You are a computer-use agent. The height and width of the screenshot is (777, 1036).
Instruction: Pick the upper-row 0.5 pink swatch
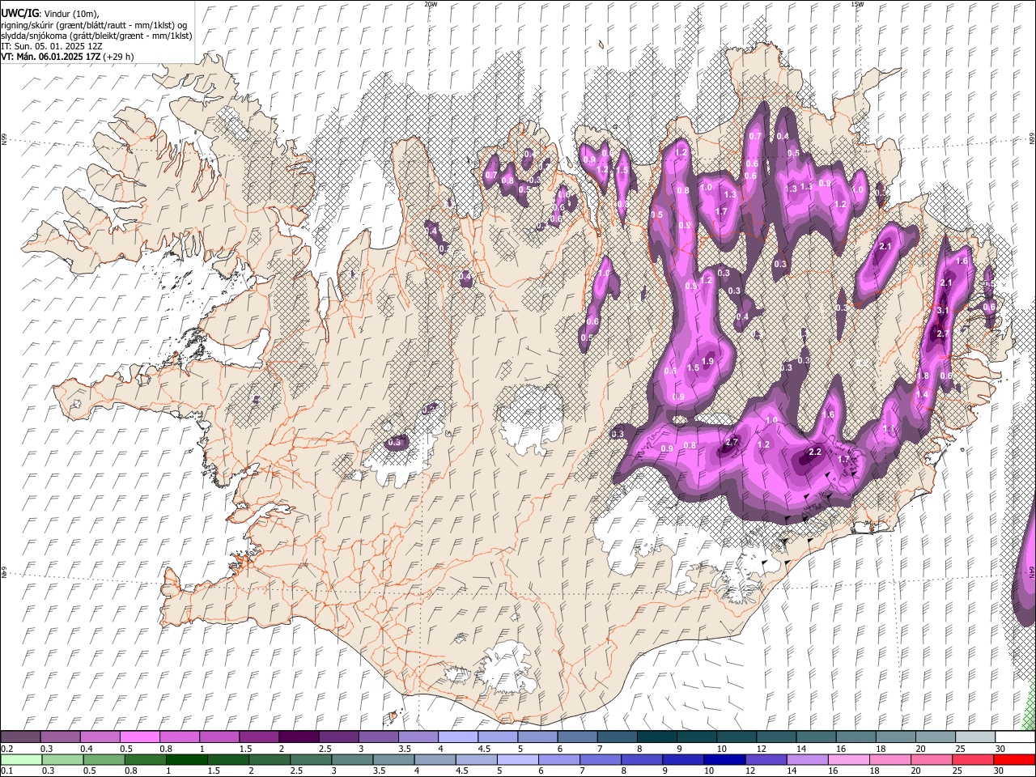pos(139,737)
